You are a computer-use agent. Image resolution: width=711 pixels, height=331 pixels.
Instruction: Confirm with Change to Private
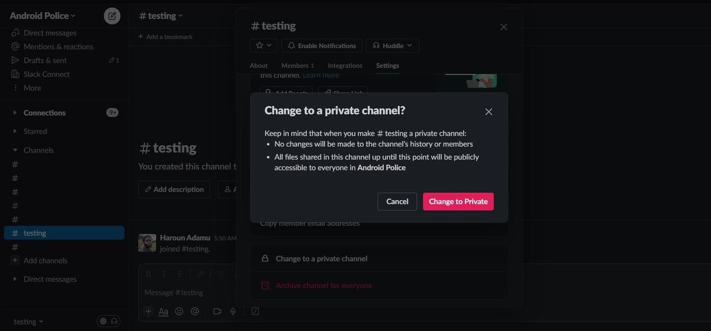(x=458, y=201)
